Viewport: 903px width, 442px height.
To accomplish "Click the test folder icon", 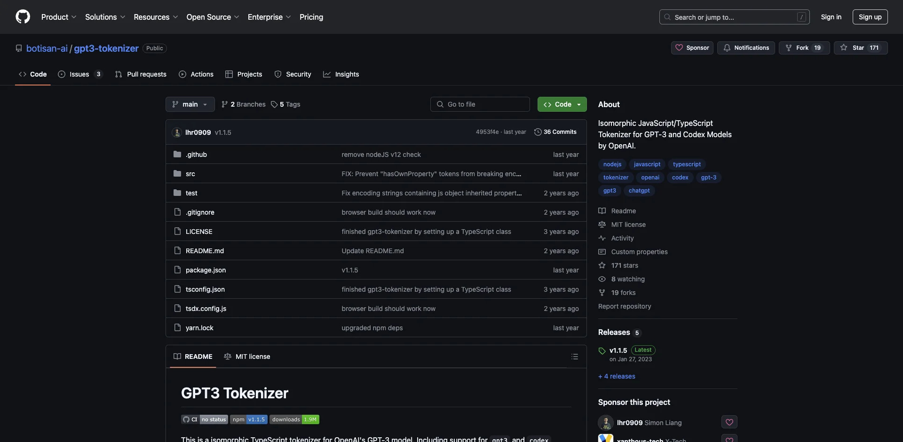I will 177,193.
